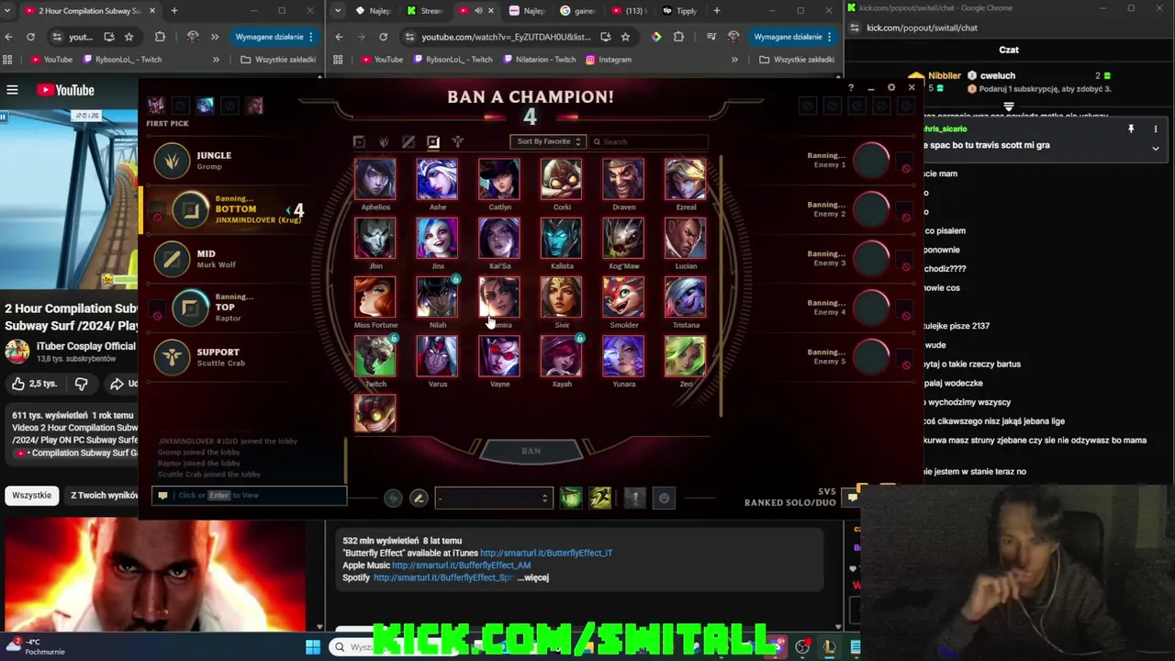Select Aphelios champion portrait
The width and height of the screenshot is (1175, 661).
pos(375,179)
